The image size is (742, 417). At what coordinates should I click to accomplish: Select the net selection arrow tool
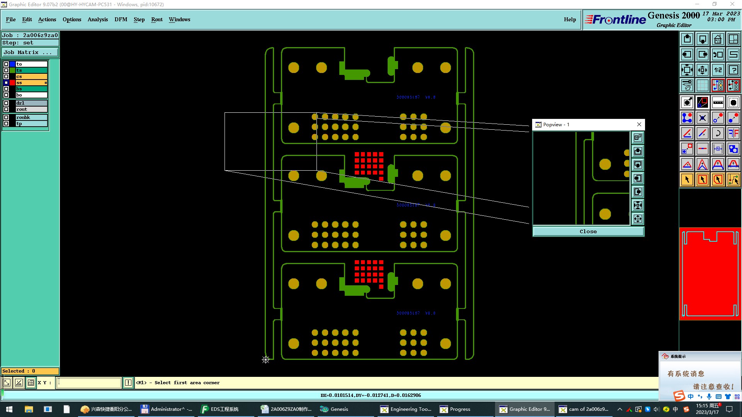point(733,180)
